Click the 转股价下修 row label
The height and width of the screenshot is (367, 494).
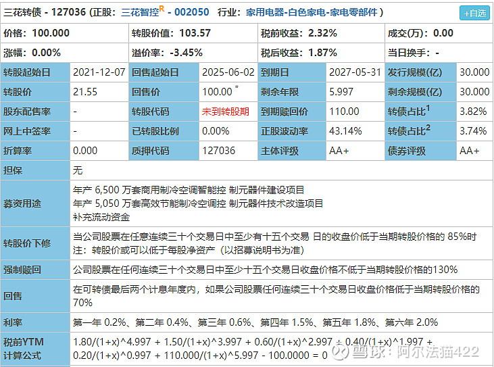click(x=35, y=243)
